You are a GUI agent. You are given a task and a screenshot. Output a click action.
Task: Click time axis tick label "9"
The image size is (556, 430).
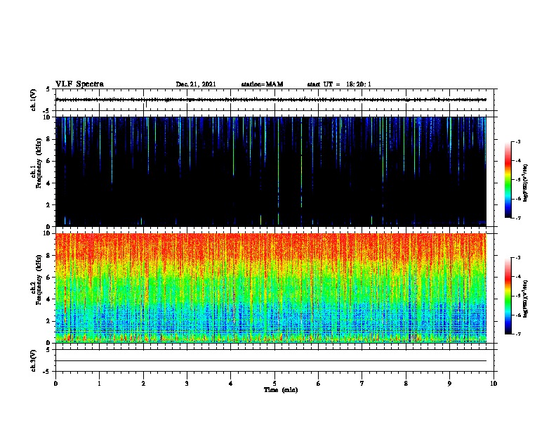449,384
